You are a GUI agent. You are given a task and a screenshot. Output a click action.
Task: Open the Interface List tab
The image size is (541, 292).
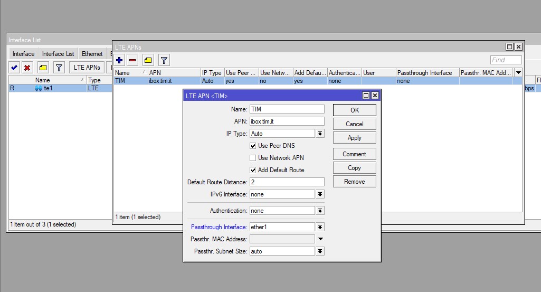(x=58, y=54)
